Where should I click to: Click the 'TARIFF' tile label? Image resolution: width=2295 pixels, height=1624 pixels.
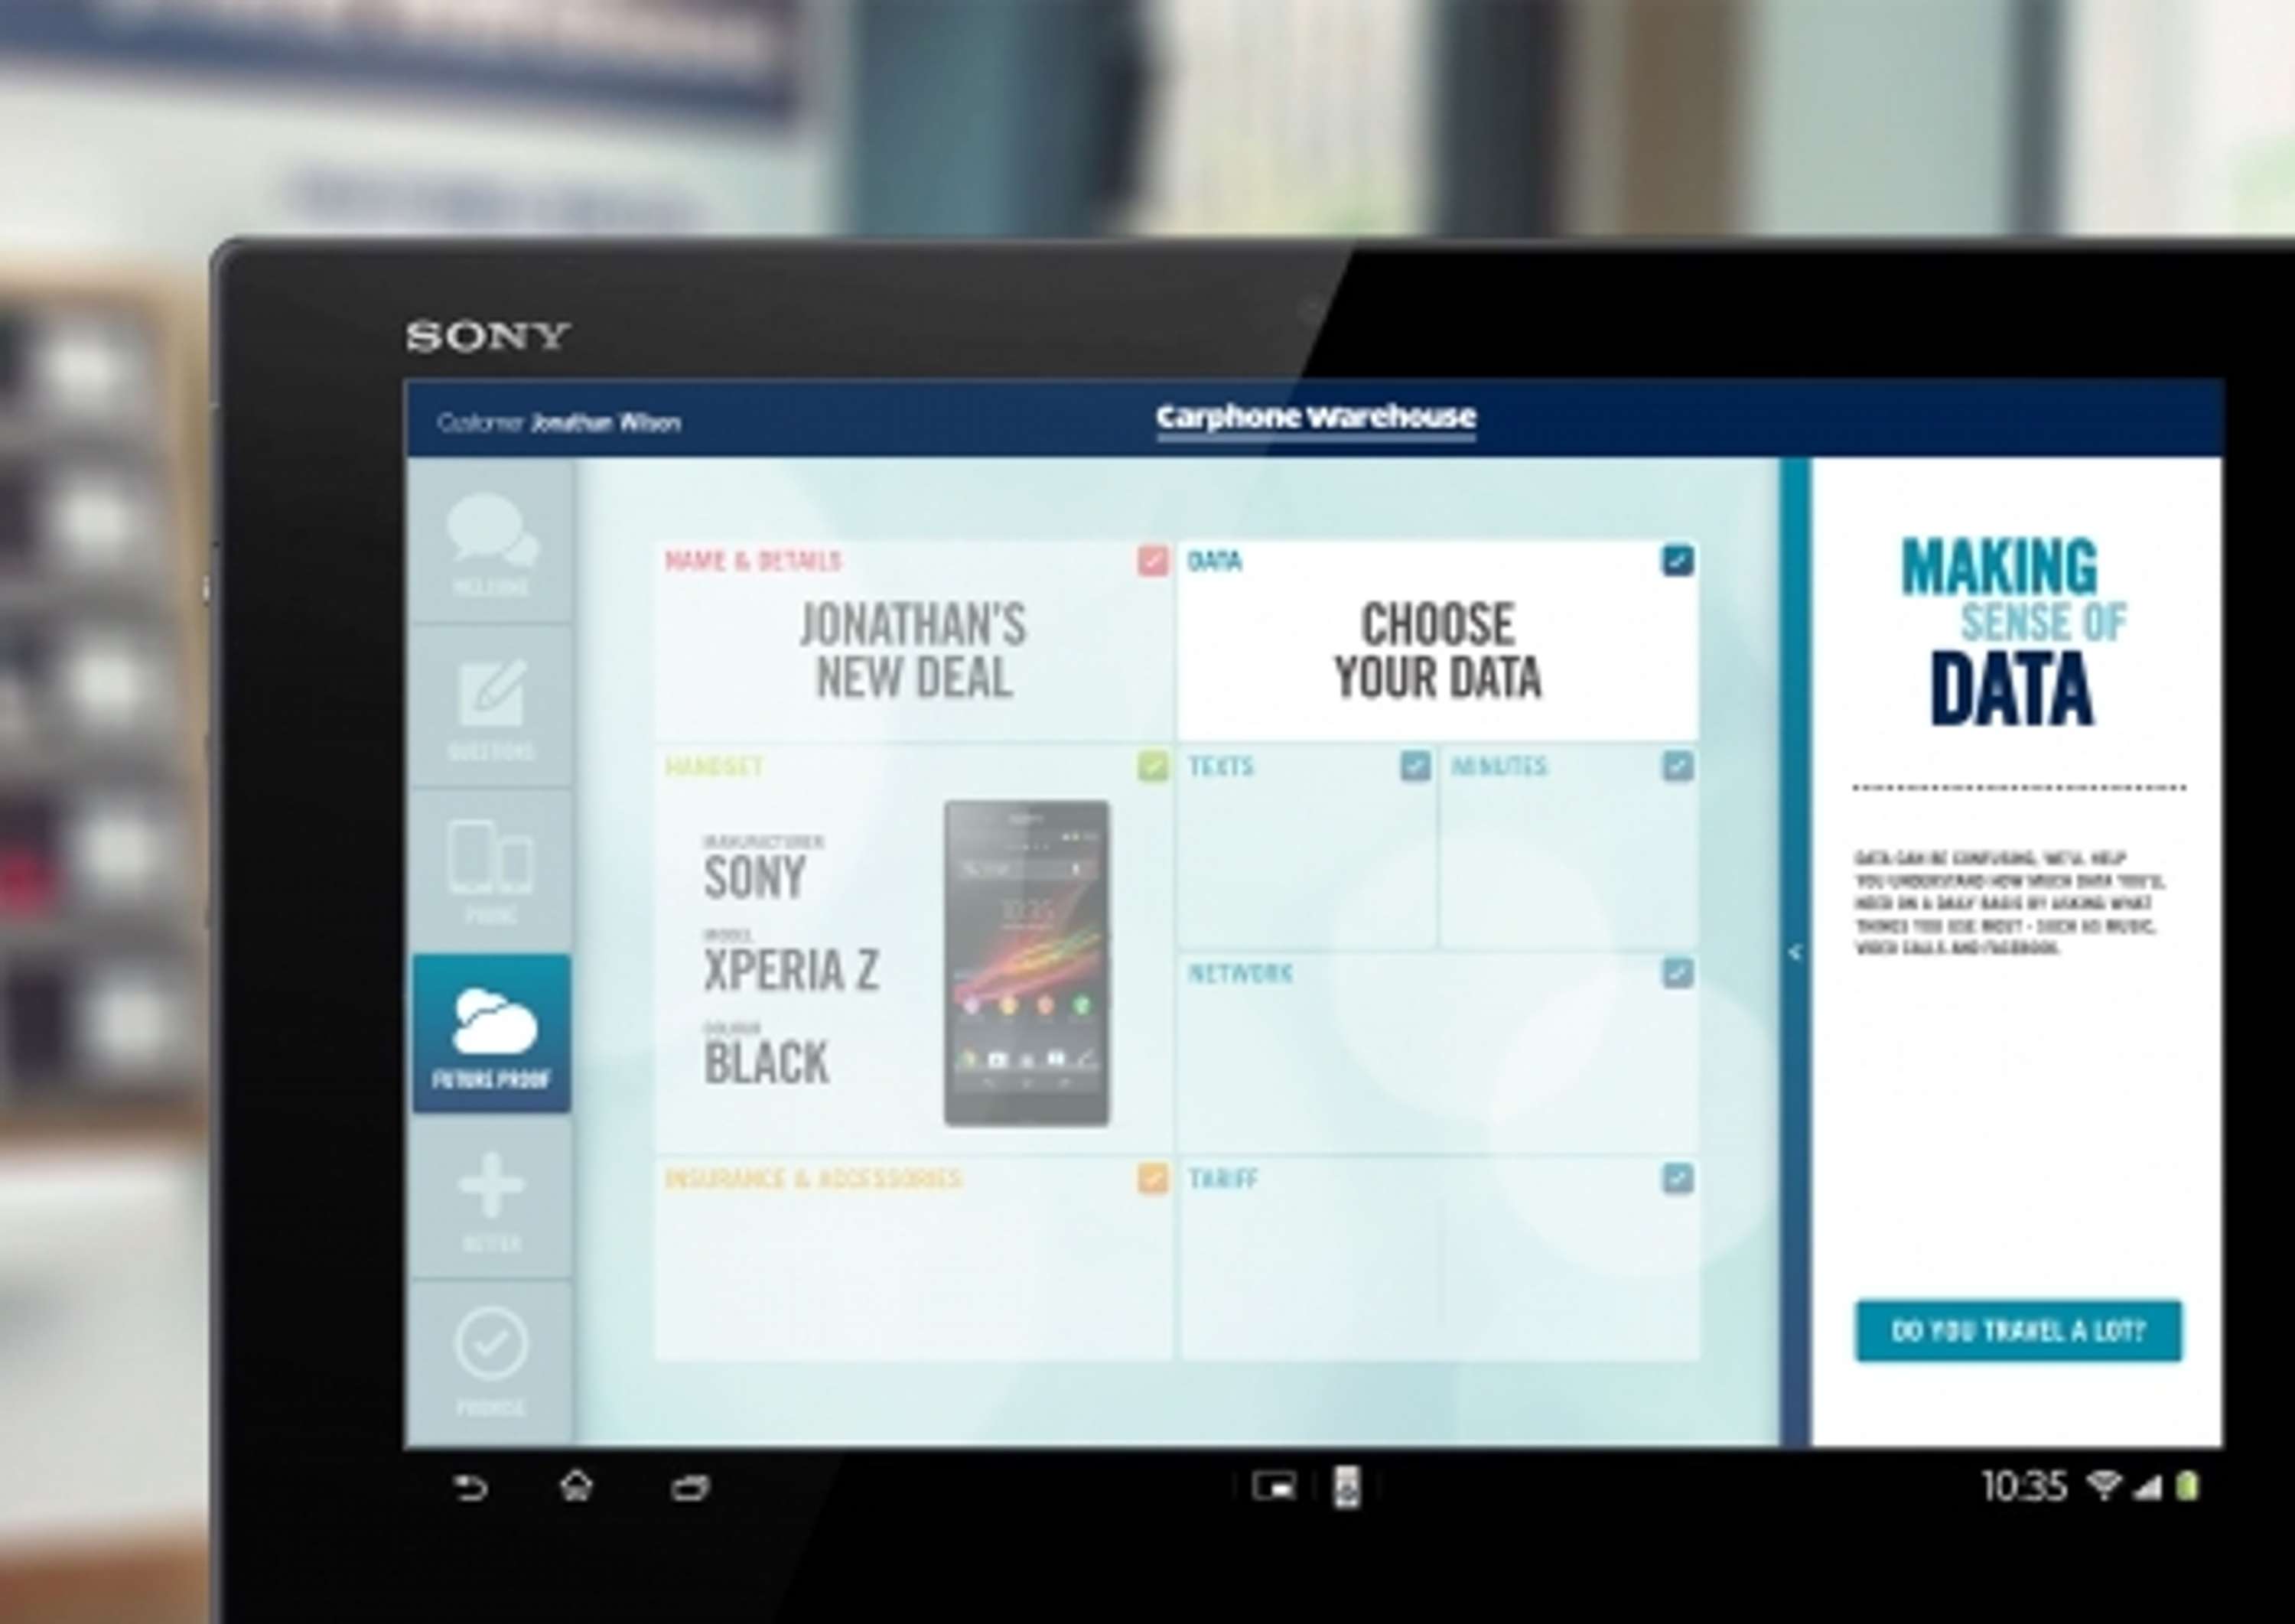coord(1223,1179)
